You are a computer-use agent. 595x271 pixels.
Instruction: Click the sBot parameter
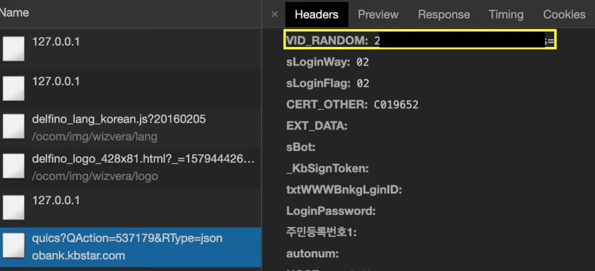pyautogui.click(x=301, y=147)
